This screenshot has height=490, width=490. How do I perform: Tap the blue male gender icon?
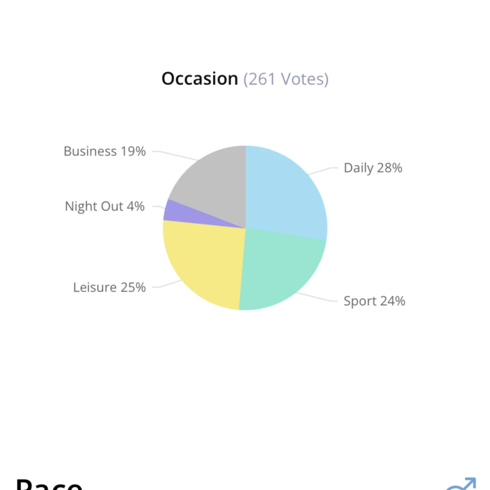462,484
